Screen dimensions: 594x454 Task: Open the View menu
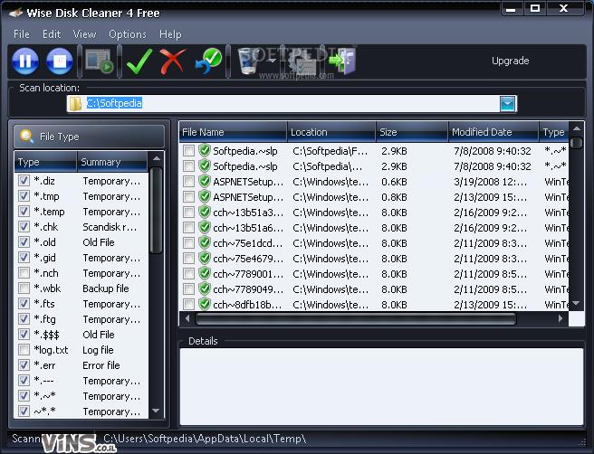pyautogui.click(x=84, y=34)
